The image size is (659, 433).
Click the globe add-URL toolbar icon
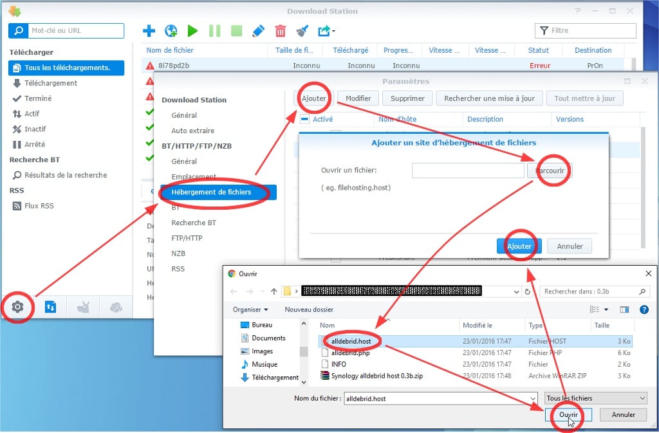171,31
